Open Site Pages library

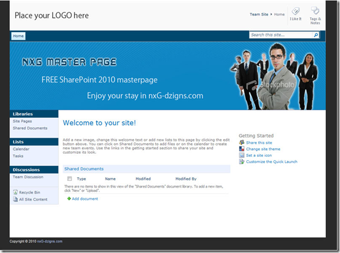pos(22,121)
